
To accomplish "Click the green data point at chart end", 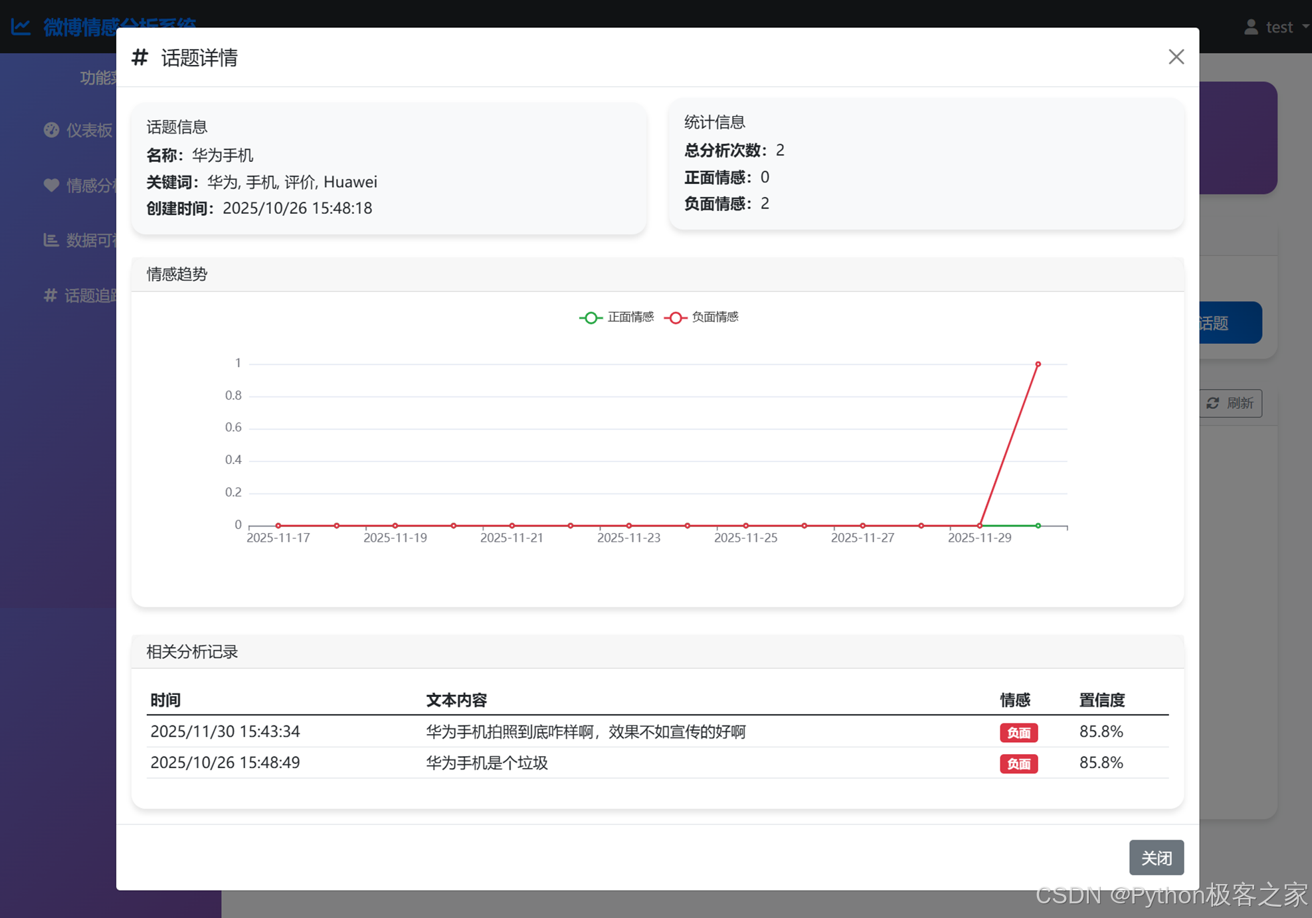I will pos(1038,525).
